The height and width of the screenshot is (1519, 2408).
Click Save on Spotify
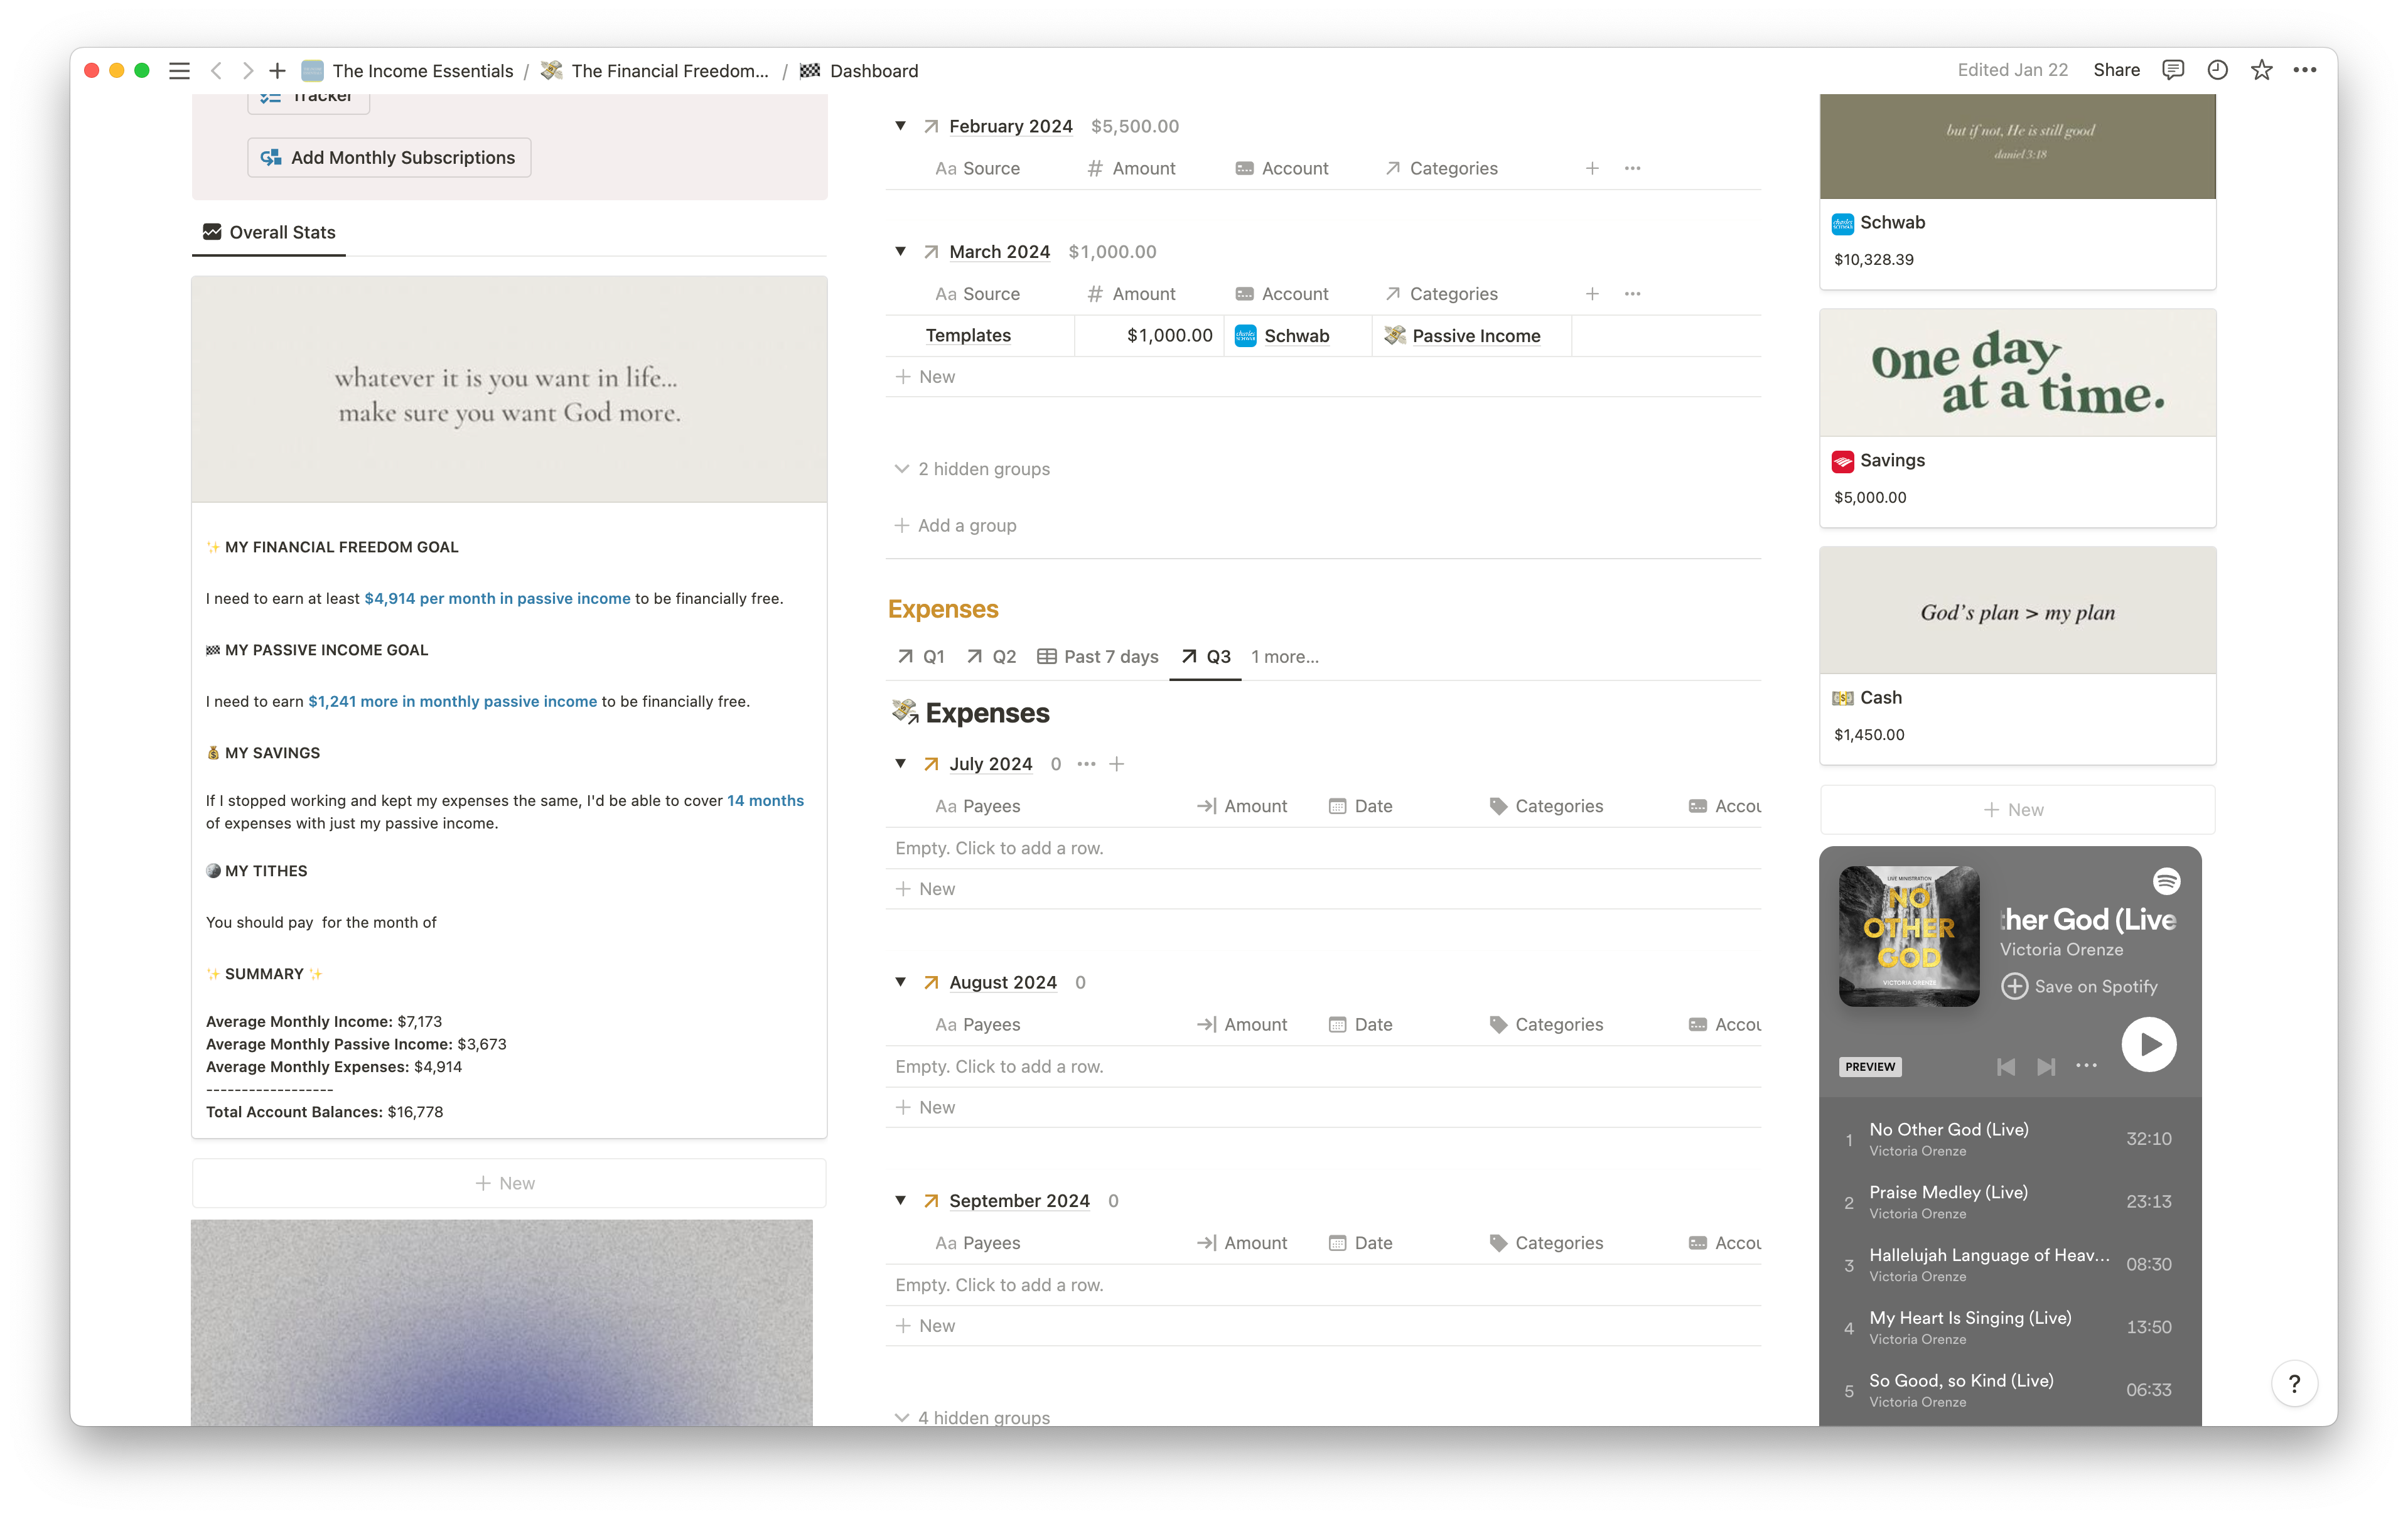[2079, 986]
